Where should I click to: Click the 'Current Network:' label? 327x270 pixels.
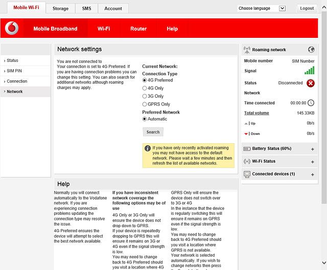pyautogui.click(x=160, y=66)
